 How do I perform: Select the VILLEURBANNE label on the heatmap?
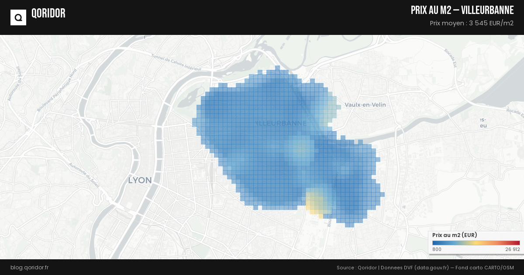click(x=281, y=124)
